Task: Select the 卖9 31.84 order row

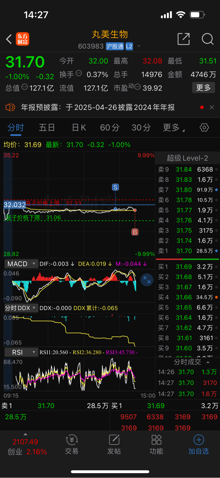Action: point(188,170)
